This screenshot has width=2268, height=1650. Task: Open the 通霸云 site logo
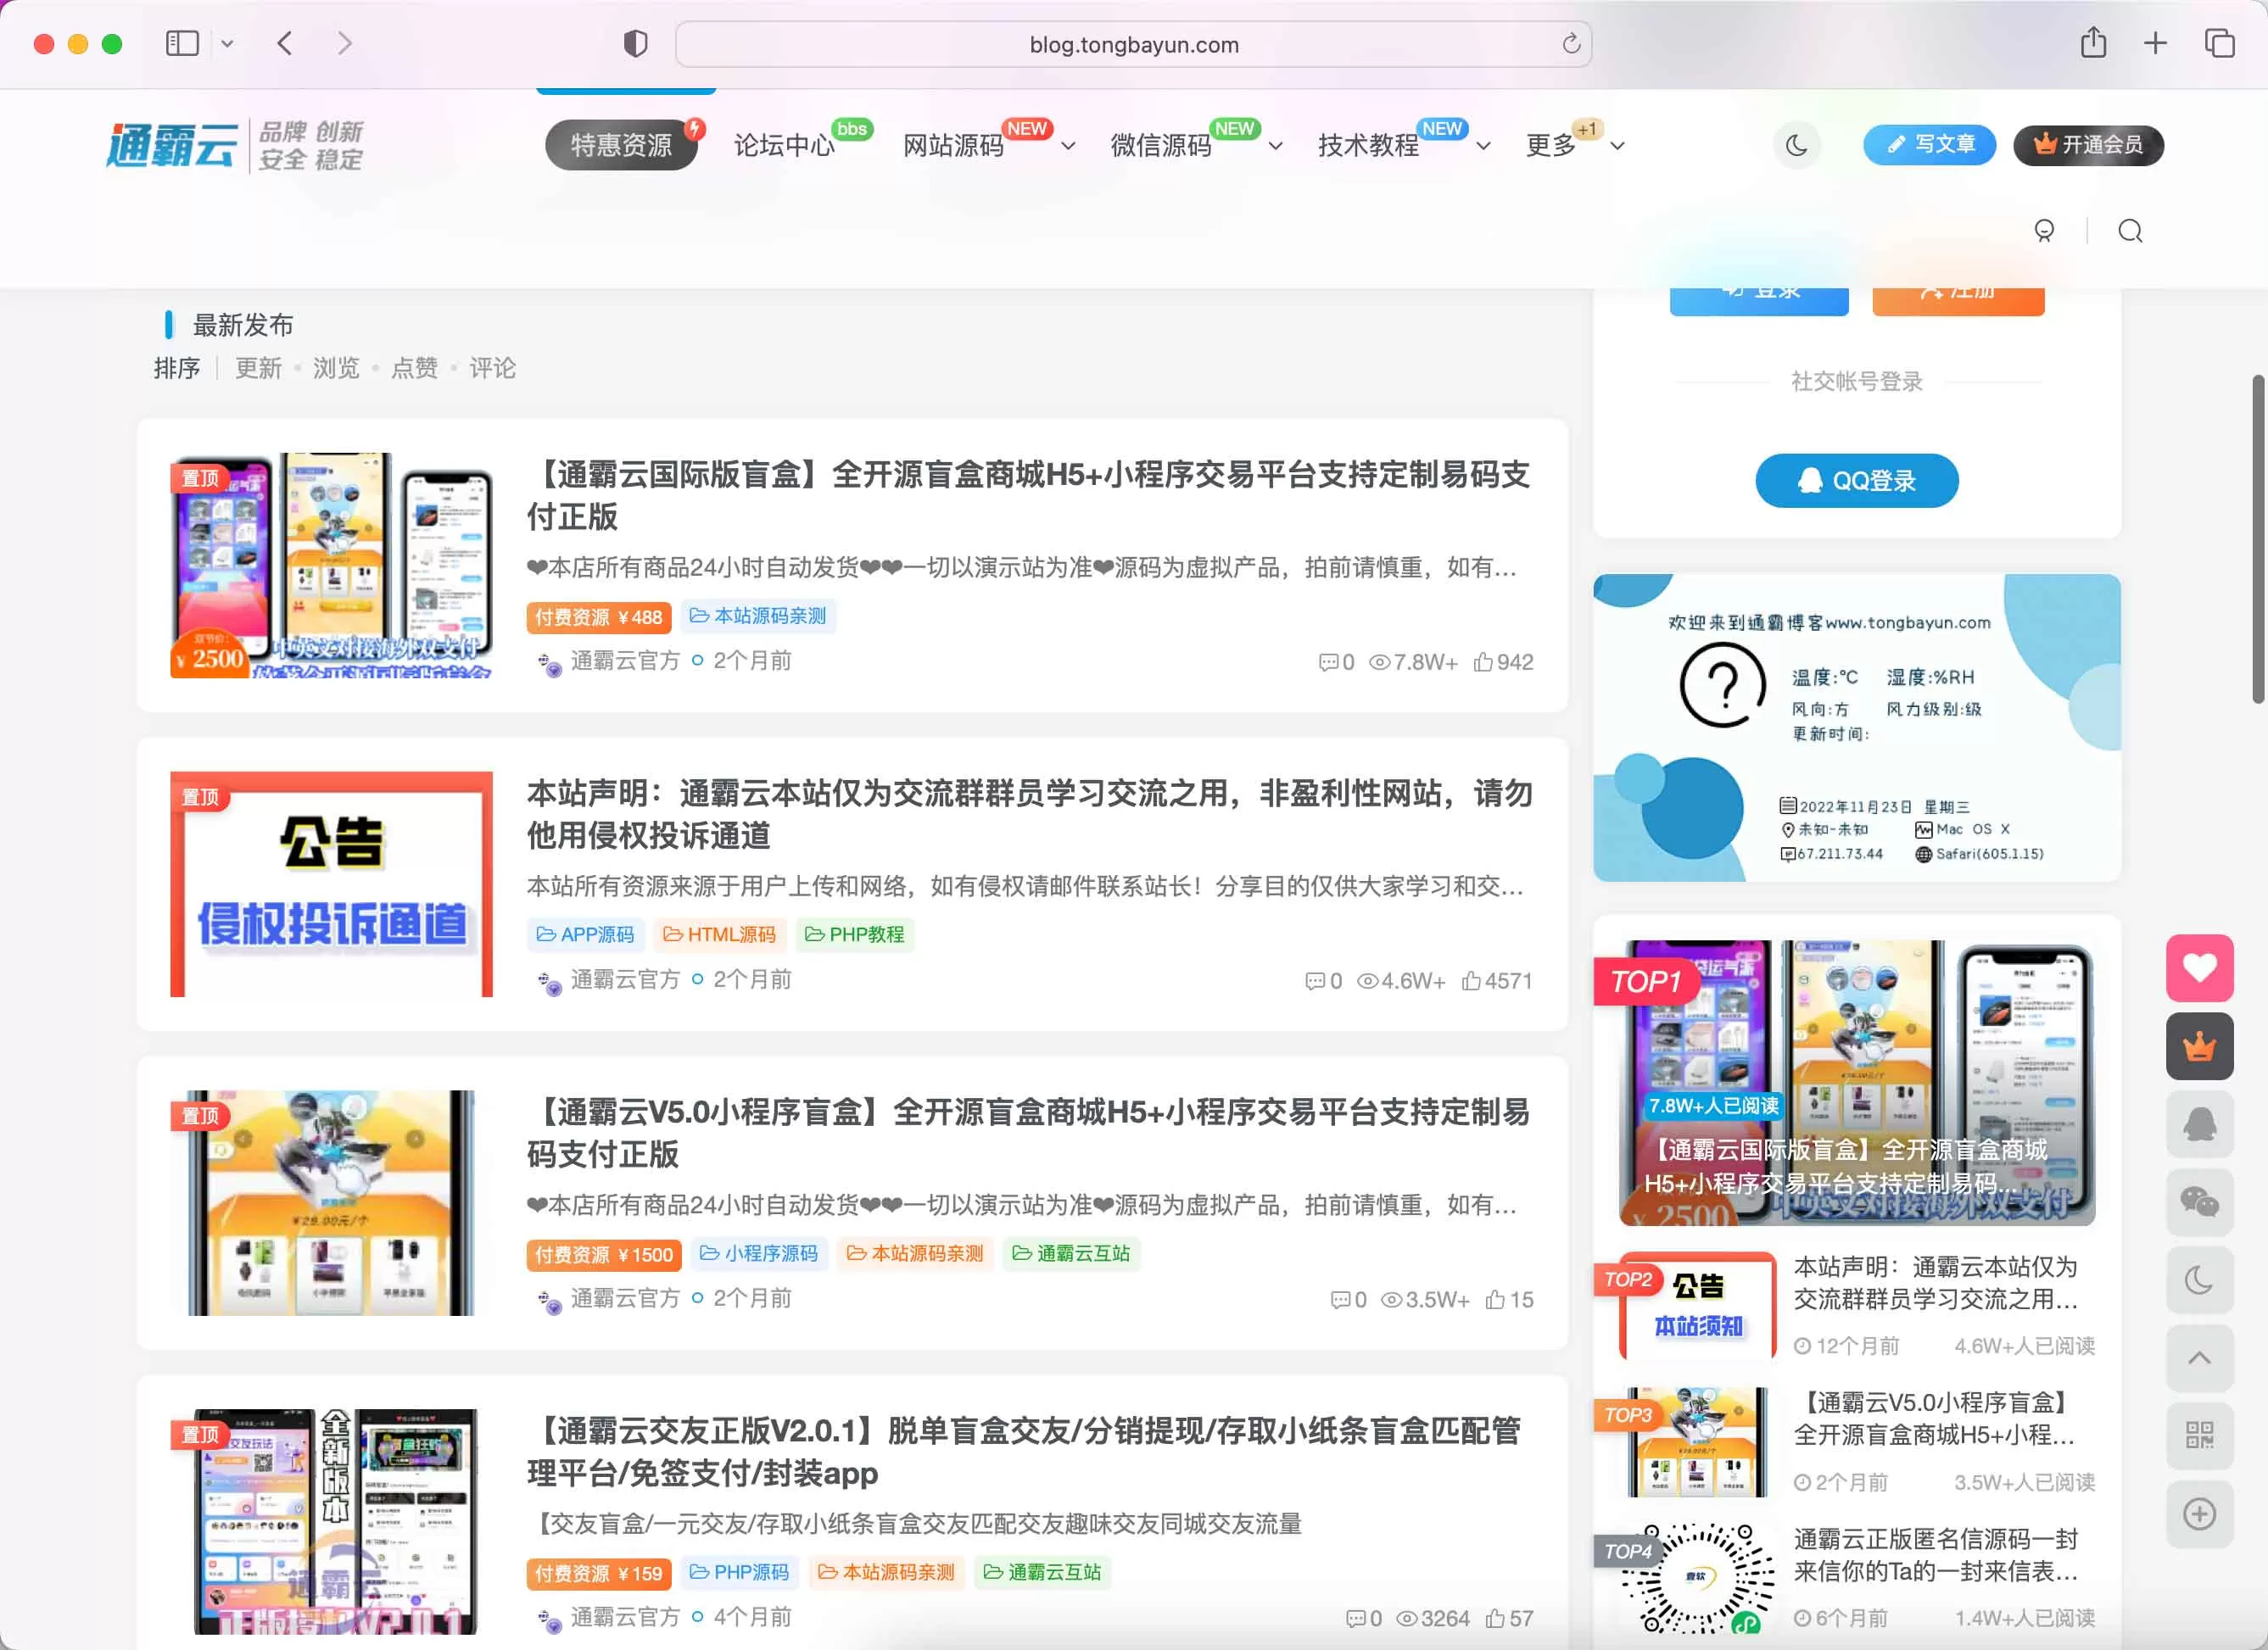coord(235,146)
